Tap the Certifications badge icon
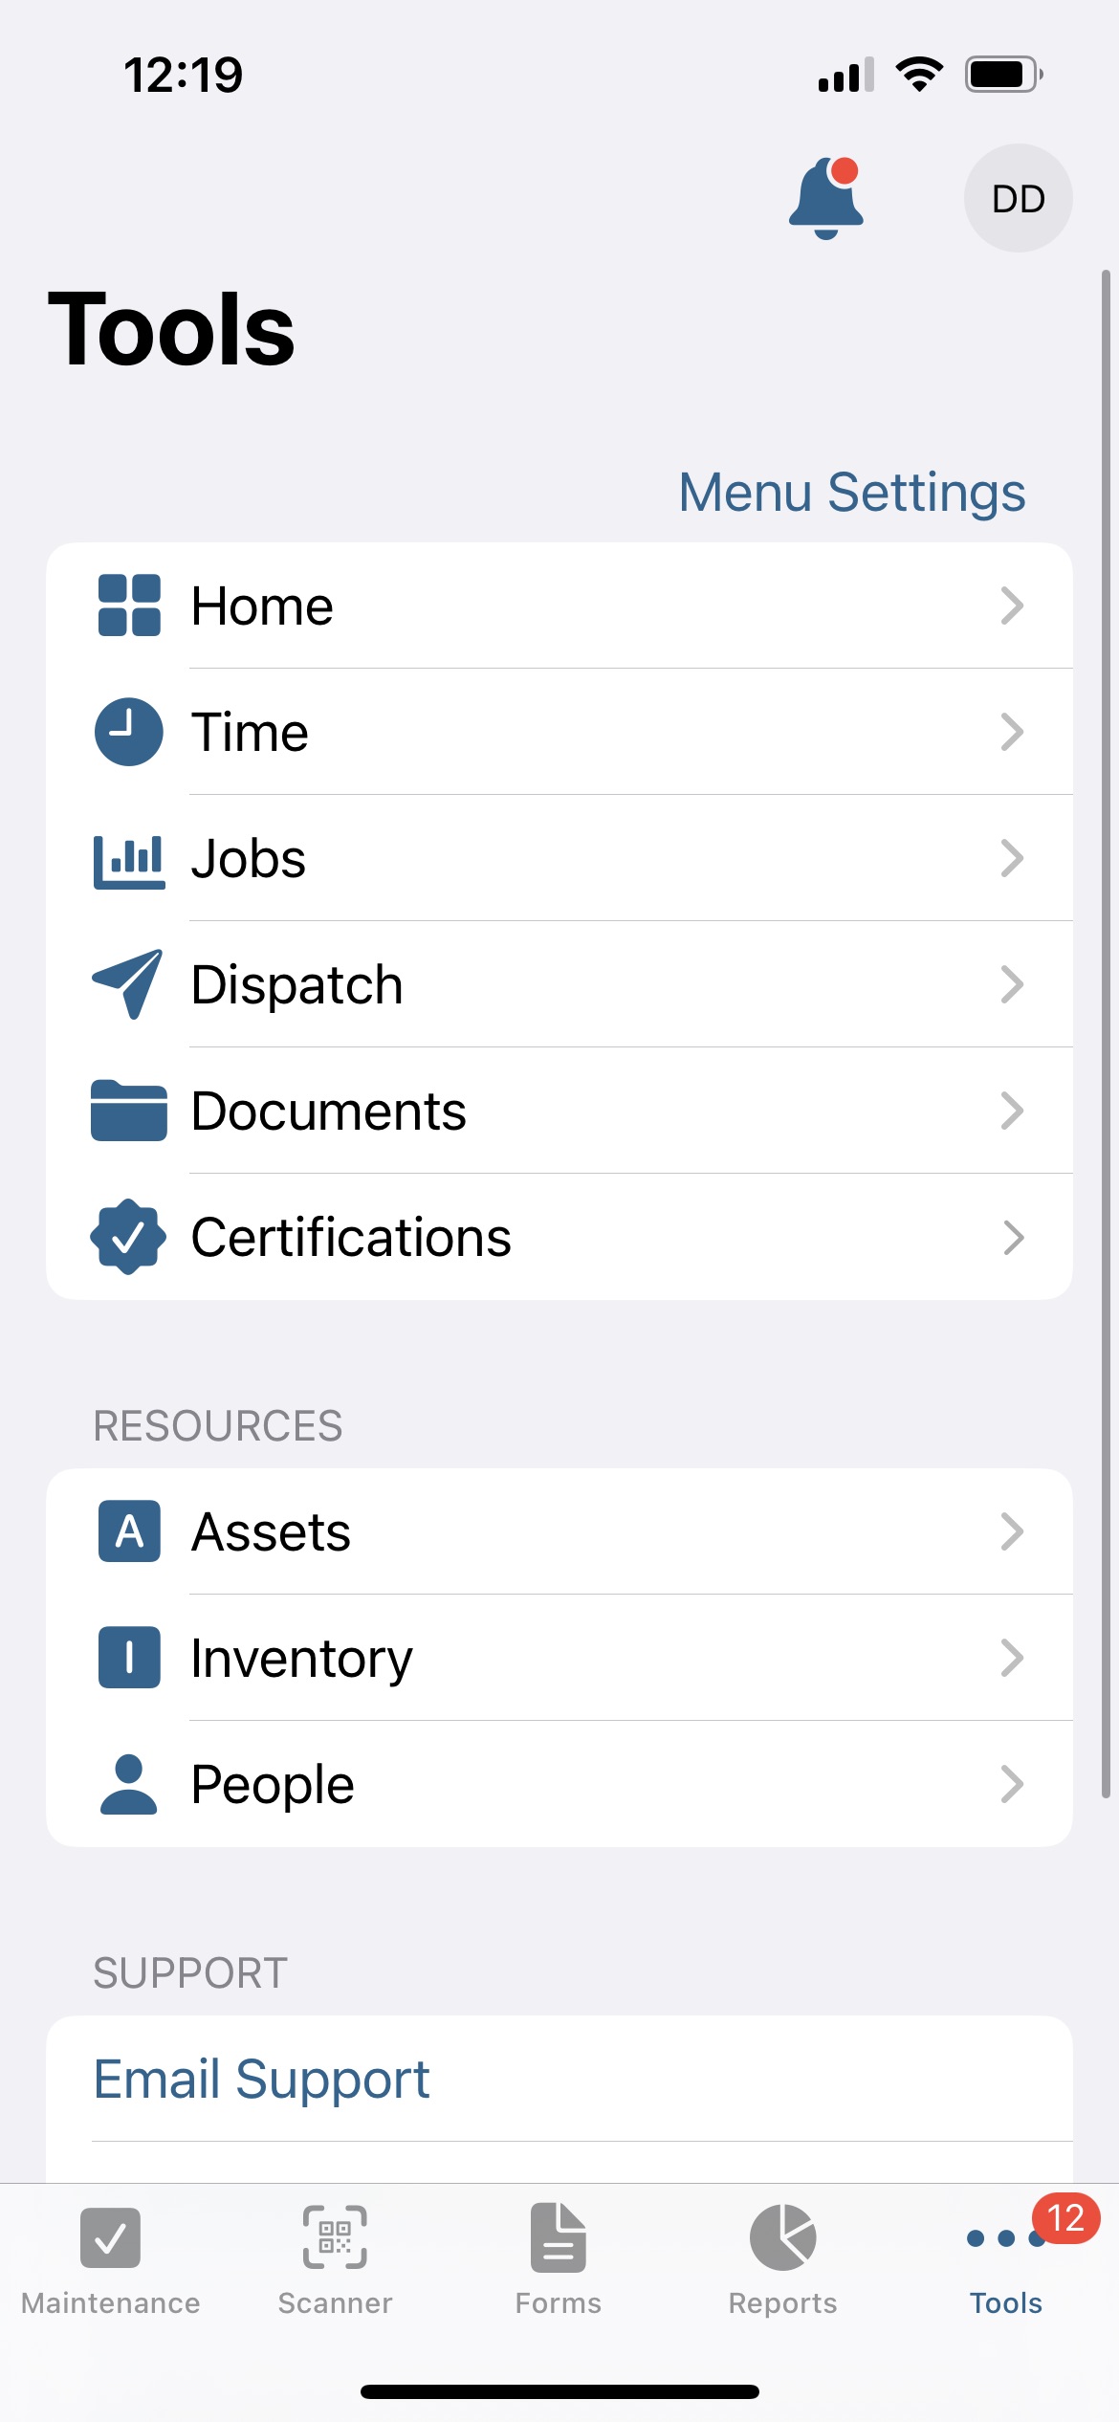 click(129, 1237)
